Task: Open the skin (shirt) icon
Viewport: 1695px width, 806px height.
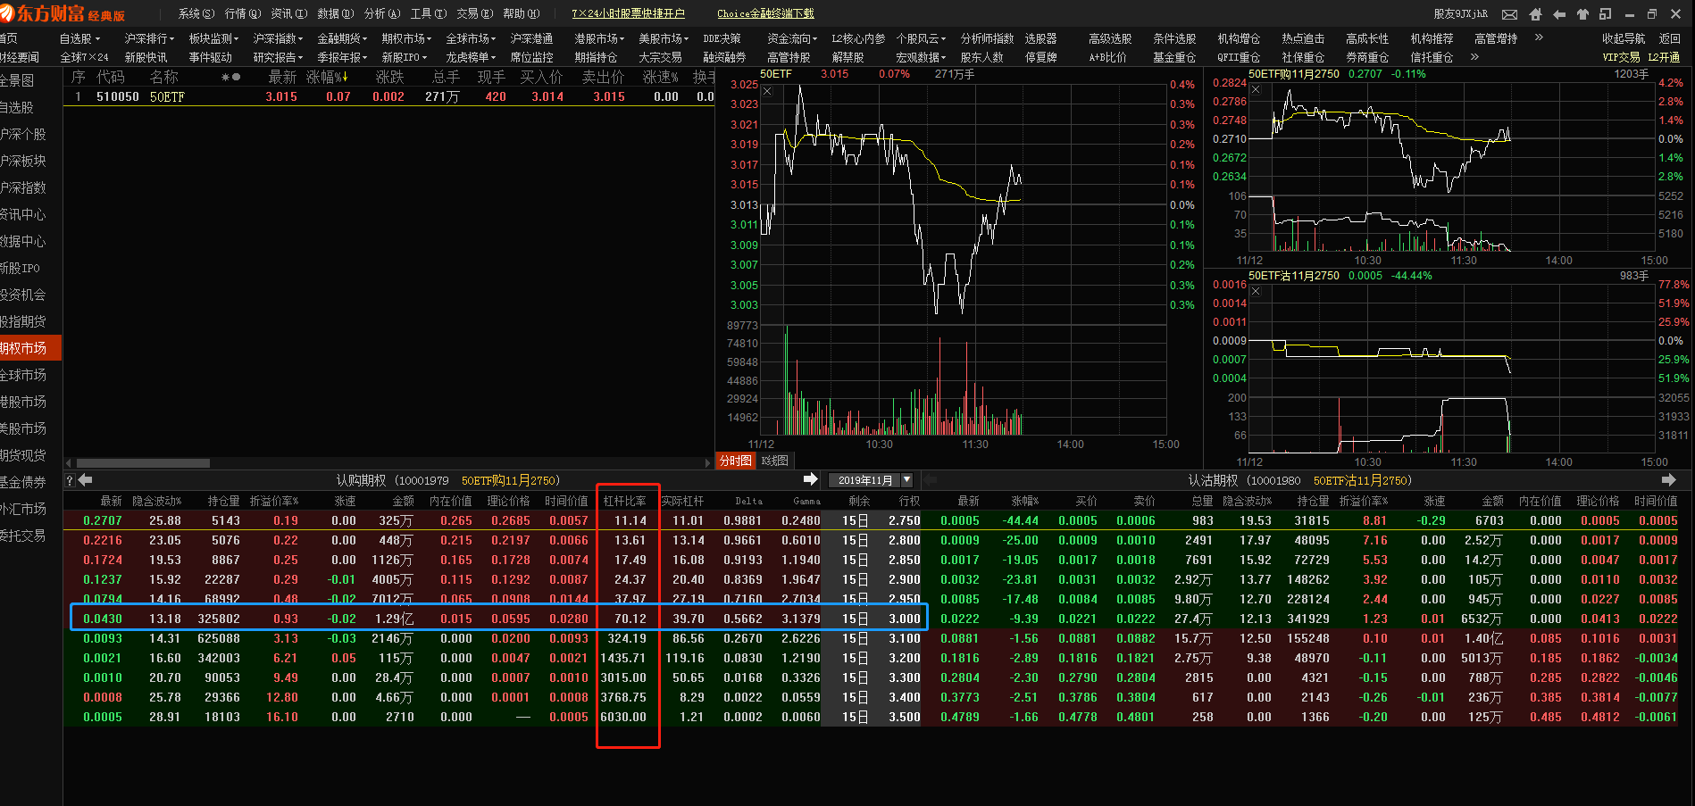Action: tap(1582, 14)
